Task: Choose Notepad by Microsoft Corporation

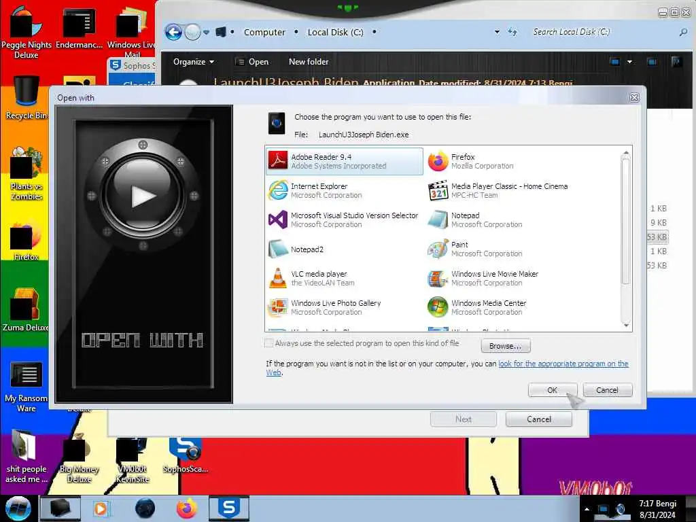Action: (475, 220)
